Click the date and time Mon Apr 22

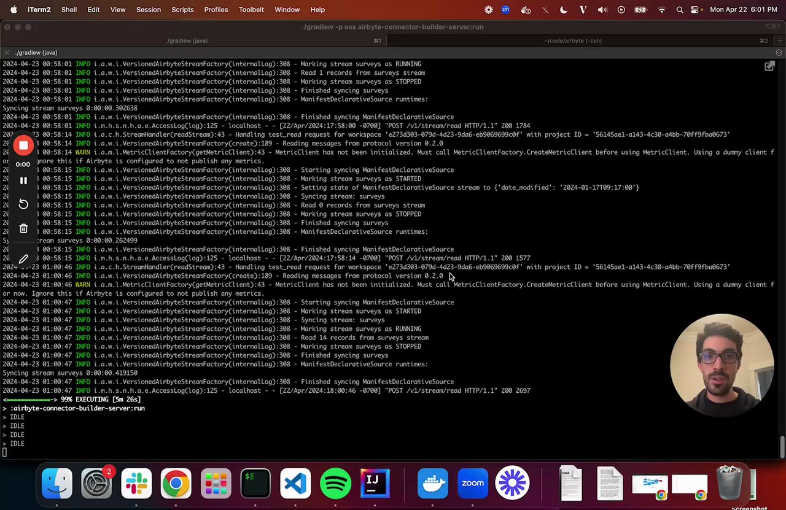click(744, 10)
